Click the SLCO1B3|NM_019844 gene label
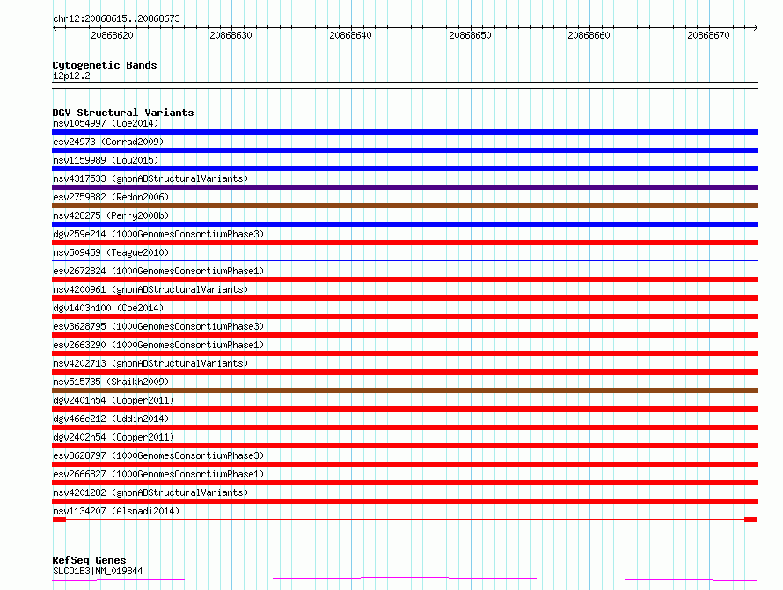This screenshot has height=590, width=783. [98, 571]
